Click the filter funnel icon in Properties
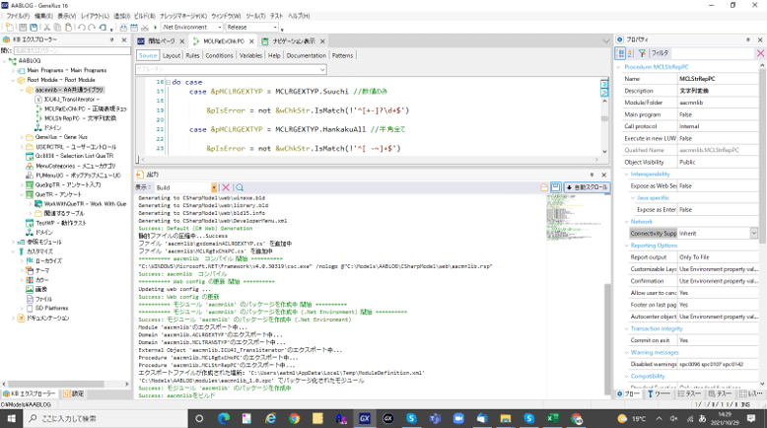This screenshot has width=767, height=428. pyautogui.click(x=642, y=53)
